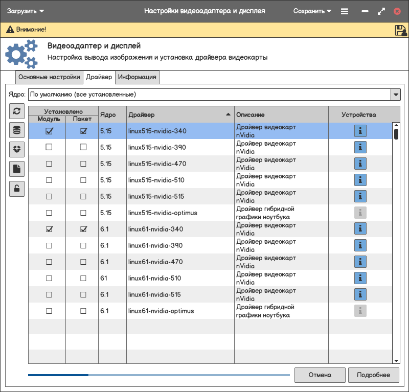Enable Package checkbox for linux515-nvidia-470

tap(83, 164)
